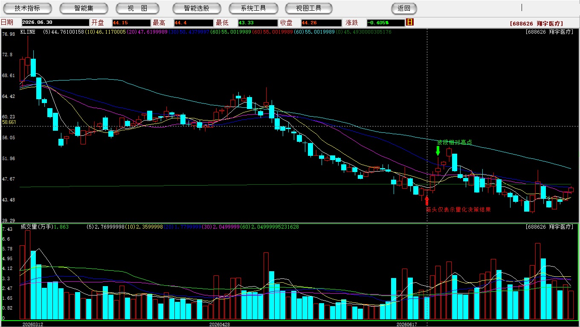
Task: Click the 收盘 value 44.26
Action: 322,23
